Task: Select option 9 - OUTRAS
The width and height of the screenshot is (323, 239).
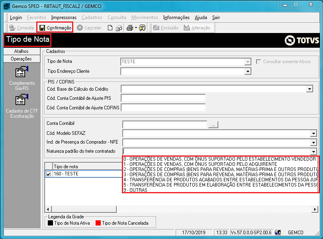Action: click(220, 190)
